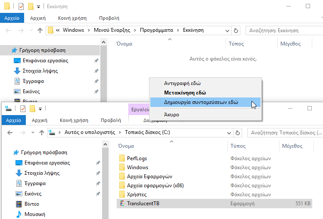Open Αρχείο menu in lower window
Image resolution: width=323 pixels, height=219 pixels.
click(x=13, y=120)
